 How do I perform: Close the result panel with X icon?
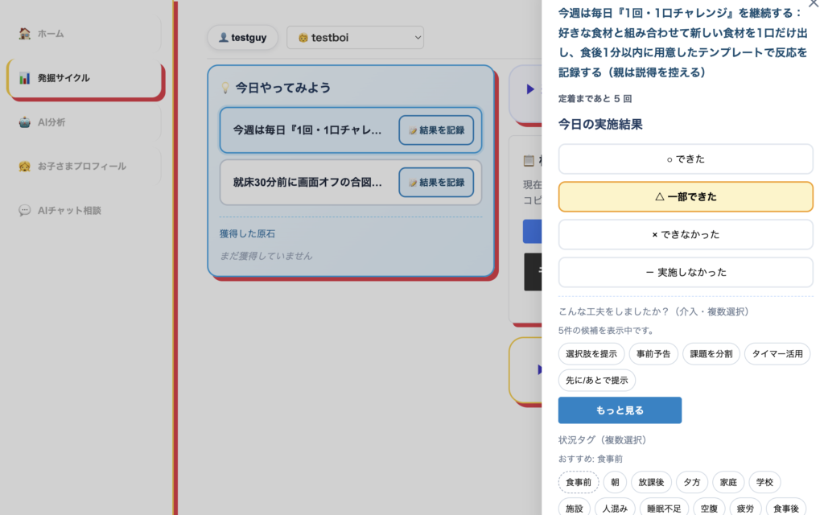(x=814, y=4)
